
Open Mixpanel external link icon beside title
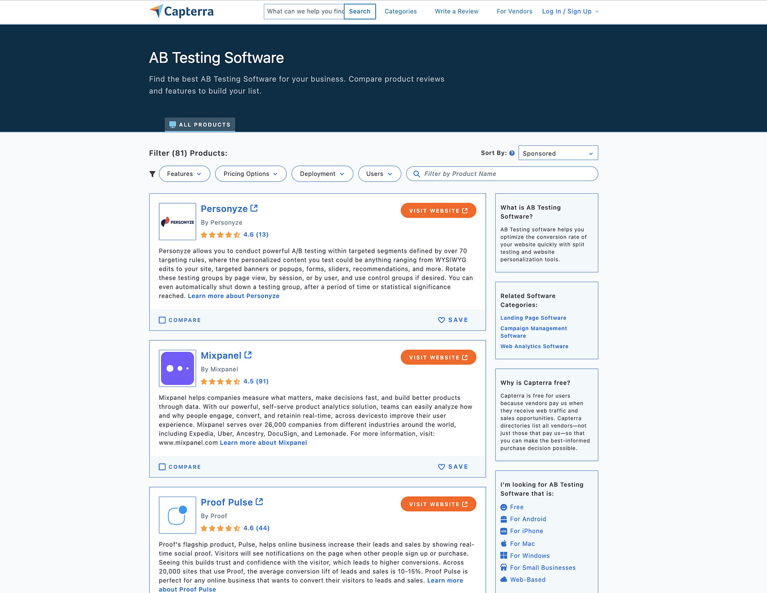point(248,355)
